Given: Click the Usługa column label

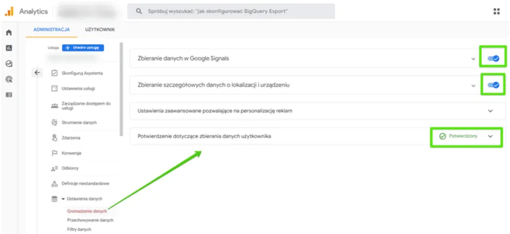Looking at the screenshot, I should click(53, 48).
